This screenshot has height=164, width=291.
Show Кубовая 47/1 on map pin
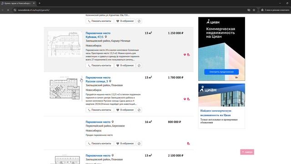coord(106,37)
